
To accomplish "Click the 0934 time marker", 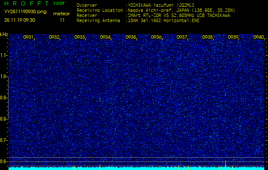I will 105,37.
